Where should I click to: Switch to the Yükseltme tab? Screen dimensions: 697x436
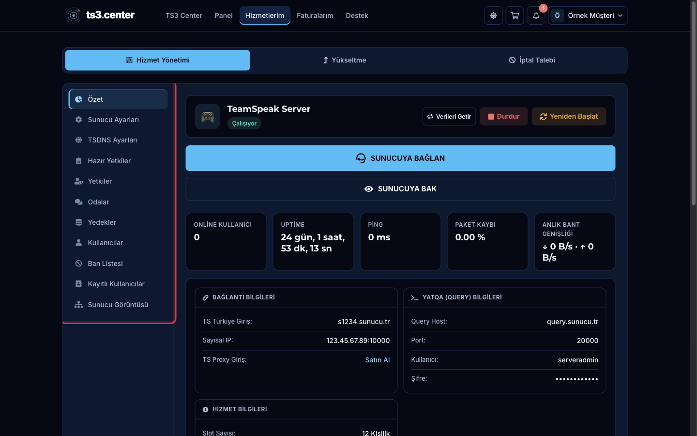coord(345,60)
